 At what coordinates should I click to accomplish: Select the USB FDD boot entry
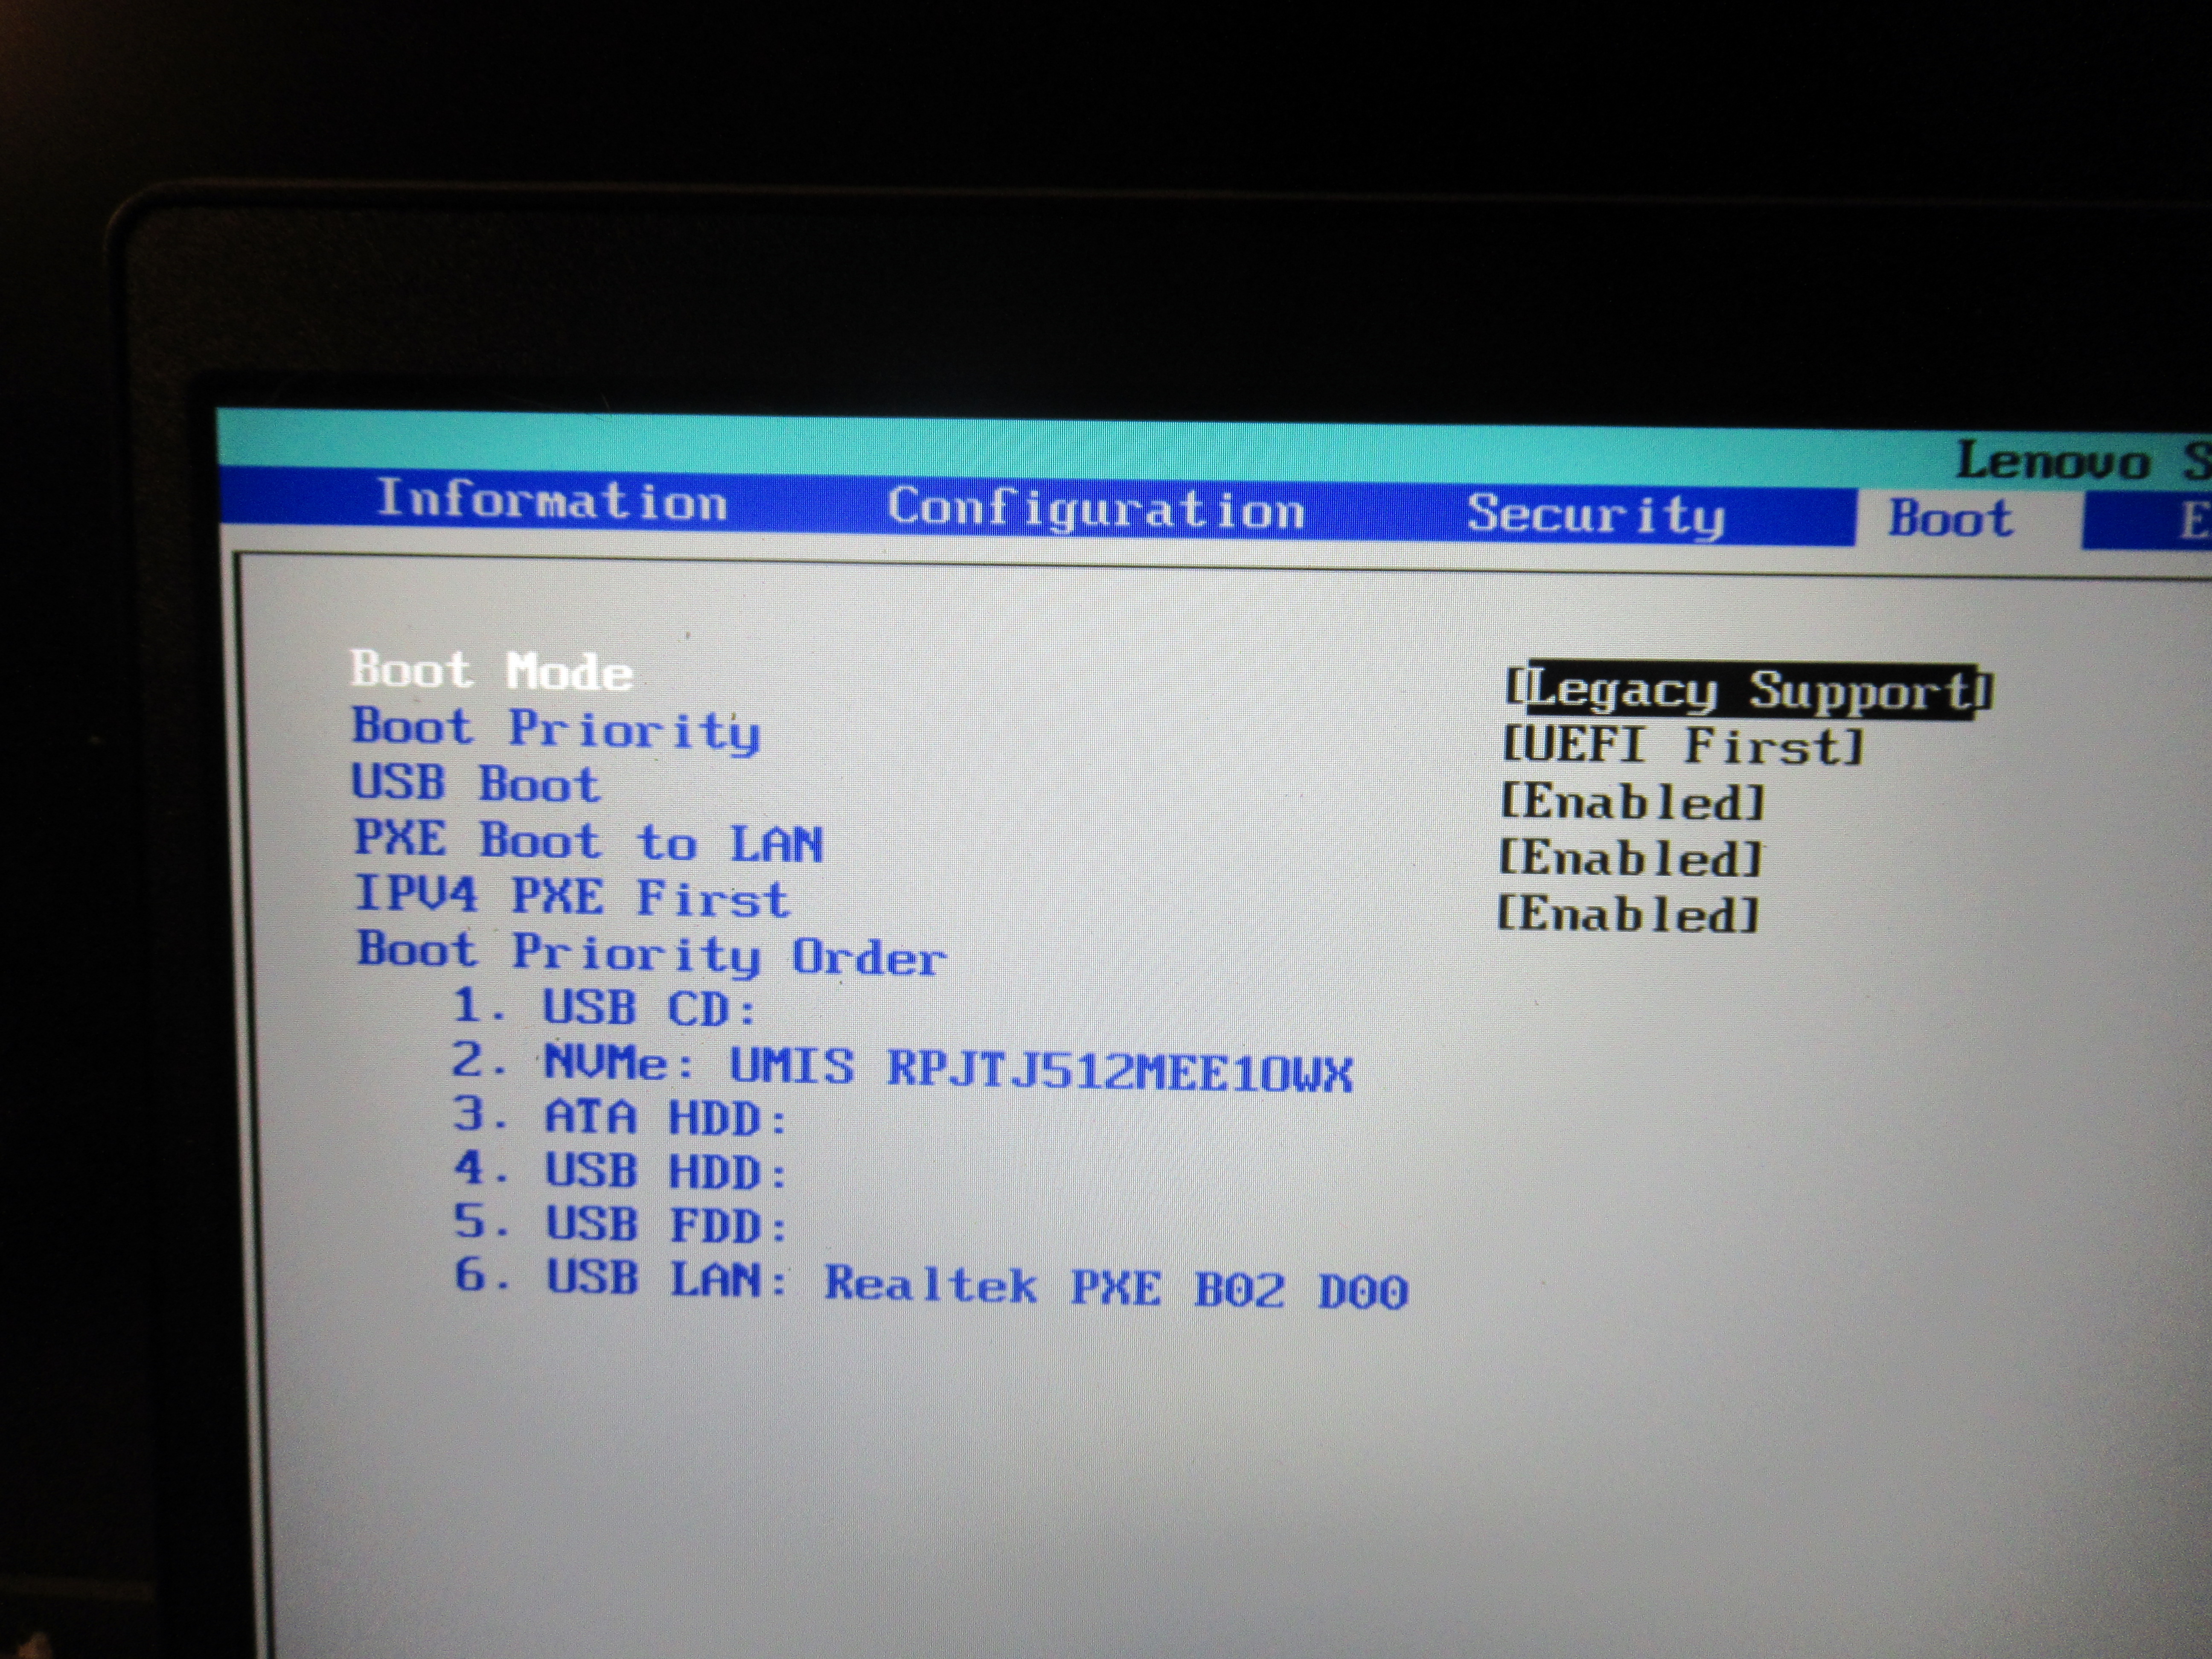coord(620,1225)
